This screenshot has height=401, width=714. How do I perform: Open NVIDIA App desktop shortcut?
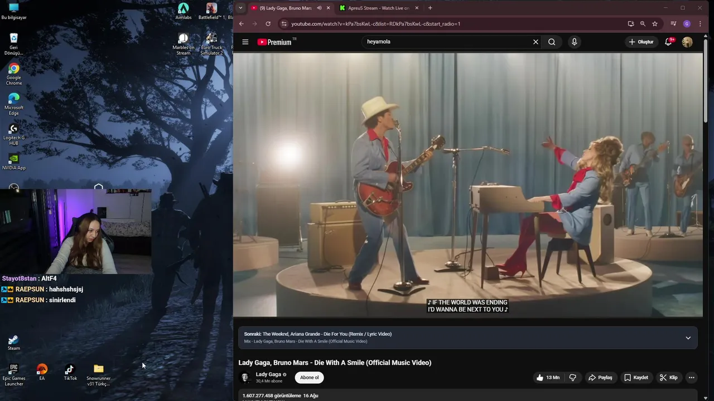(x=14, y=162)
